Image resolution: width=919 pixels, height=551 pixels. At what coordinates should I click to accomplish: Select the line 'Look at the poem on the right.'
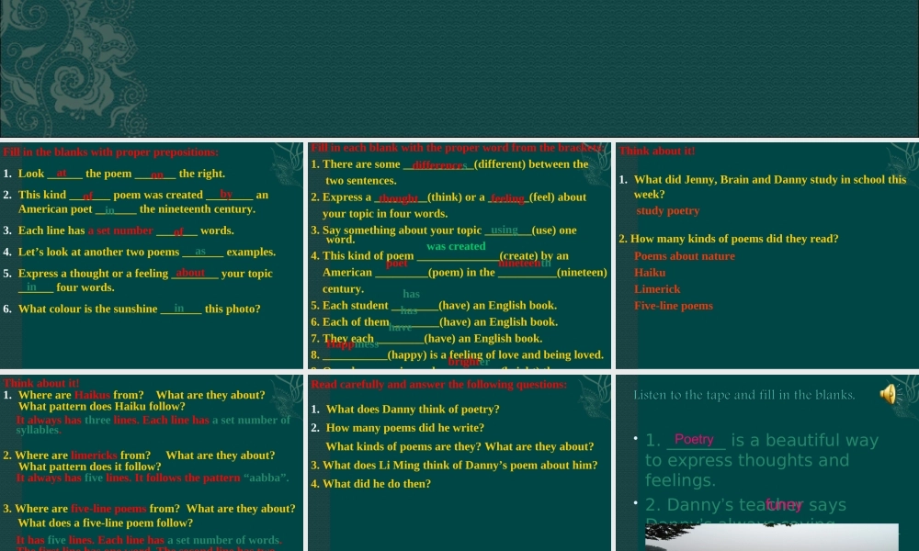coord(121,174)
